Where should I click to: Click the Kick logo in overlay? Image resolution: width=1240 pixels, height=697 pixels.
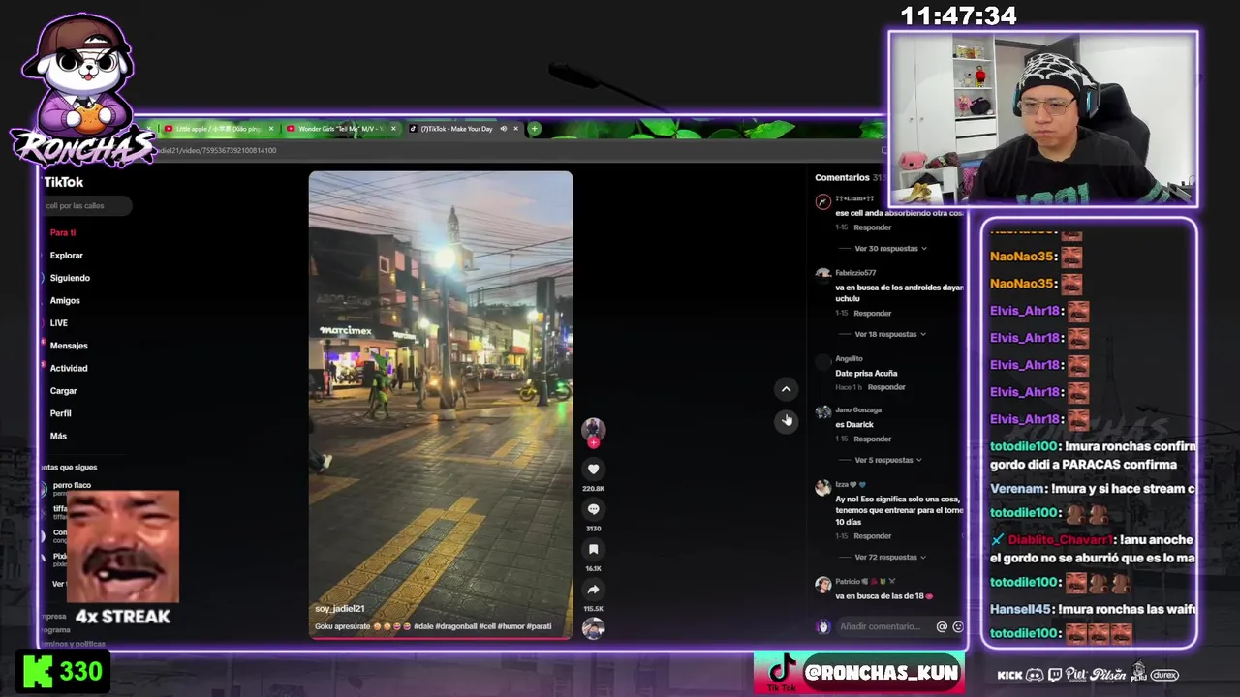point(38,671)
